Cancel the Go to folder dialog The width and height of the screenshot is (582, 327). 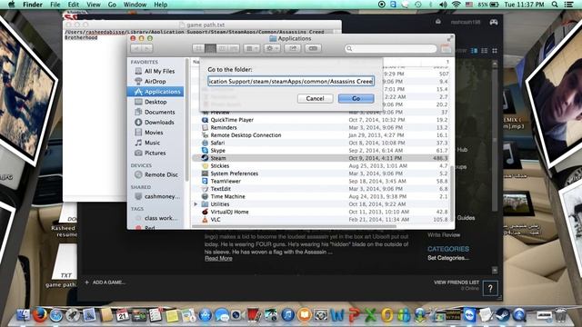(315, 98)
